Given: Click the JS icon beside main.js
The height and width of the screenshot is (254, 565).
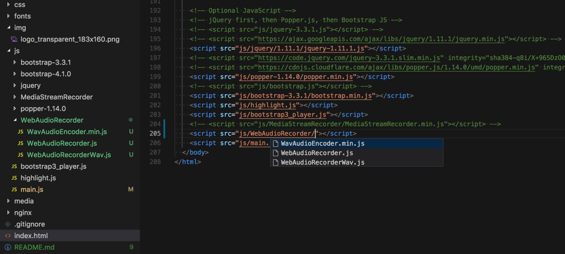Looking at the screenshot, I should pos(14,189).
